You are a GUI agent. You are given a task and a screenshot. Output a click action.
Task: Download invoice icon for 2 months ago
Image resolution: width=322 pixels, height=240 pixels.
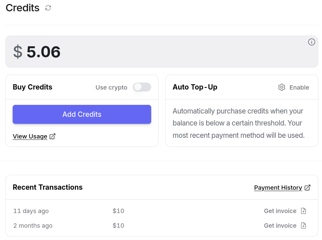[303, 225]
